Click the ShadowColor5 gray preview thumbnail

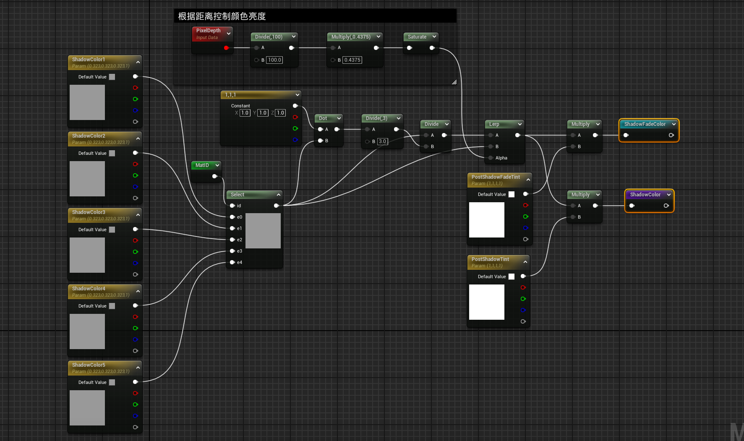pyautogui.click(x=87, y=408)
